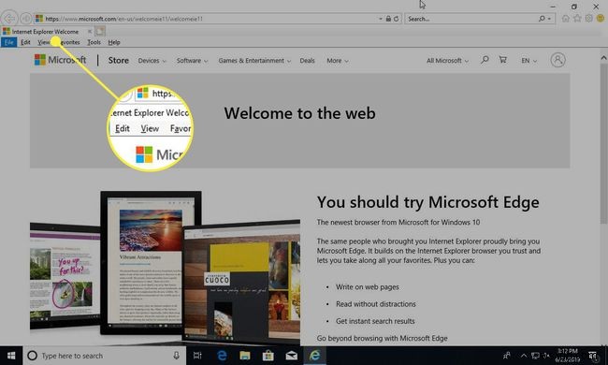Image resolution: width=608 pixels, height=365 pixels.
Task: Click the site search magnifier icon
Action: point(485,60)
